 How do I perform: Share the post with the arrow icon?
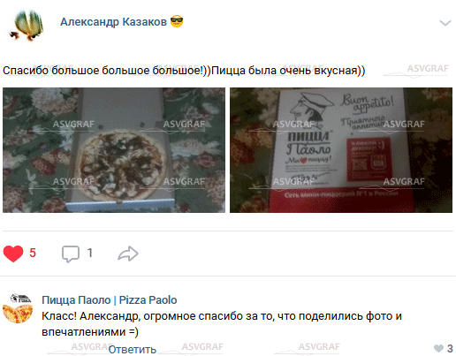point(128,254)
